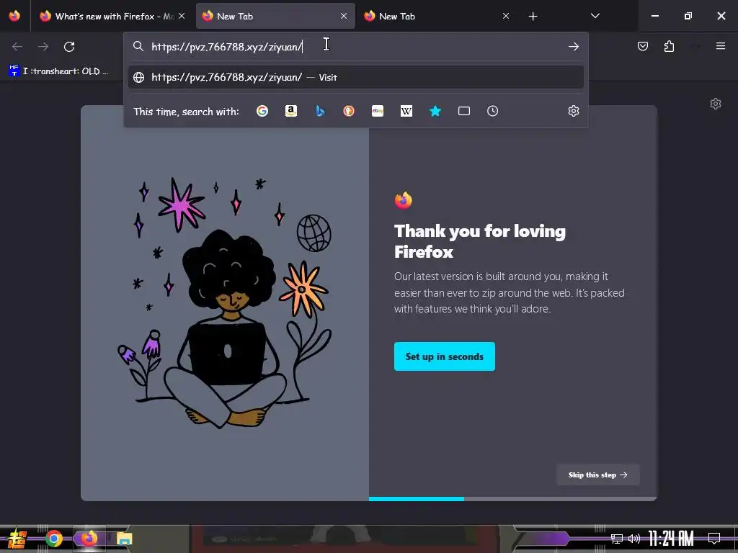
Task: Reload the current page
Action: (x=69, y=47)
